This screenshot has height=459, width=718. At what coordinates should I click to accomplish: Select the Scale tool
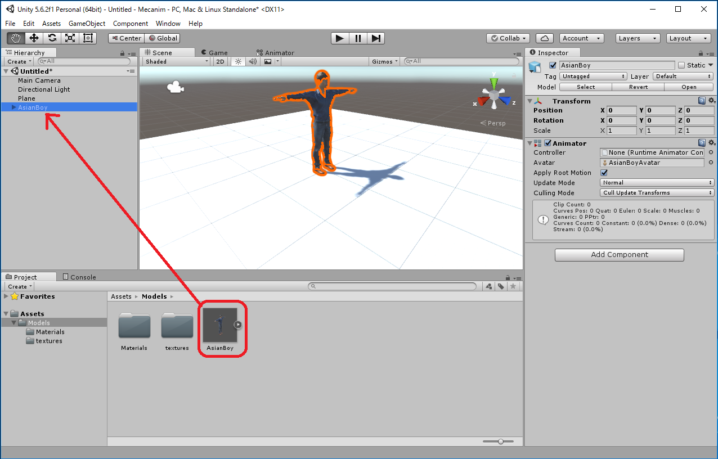click(x=70, y=38)
